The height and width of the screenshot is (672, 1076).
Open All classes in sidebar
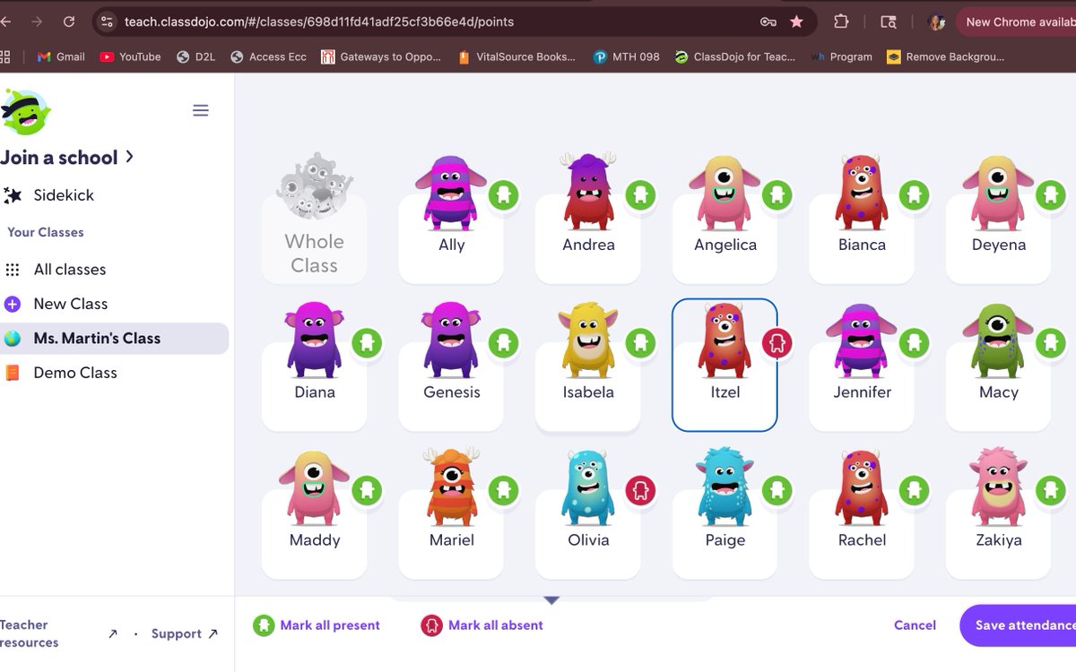pyautogui.click(x=70, y=270)
